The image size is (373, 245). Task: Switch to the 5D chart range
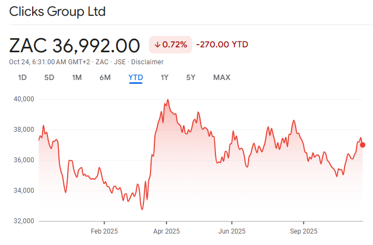(x=49, y=77)
